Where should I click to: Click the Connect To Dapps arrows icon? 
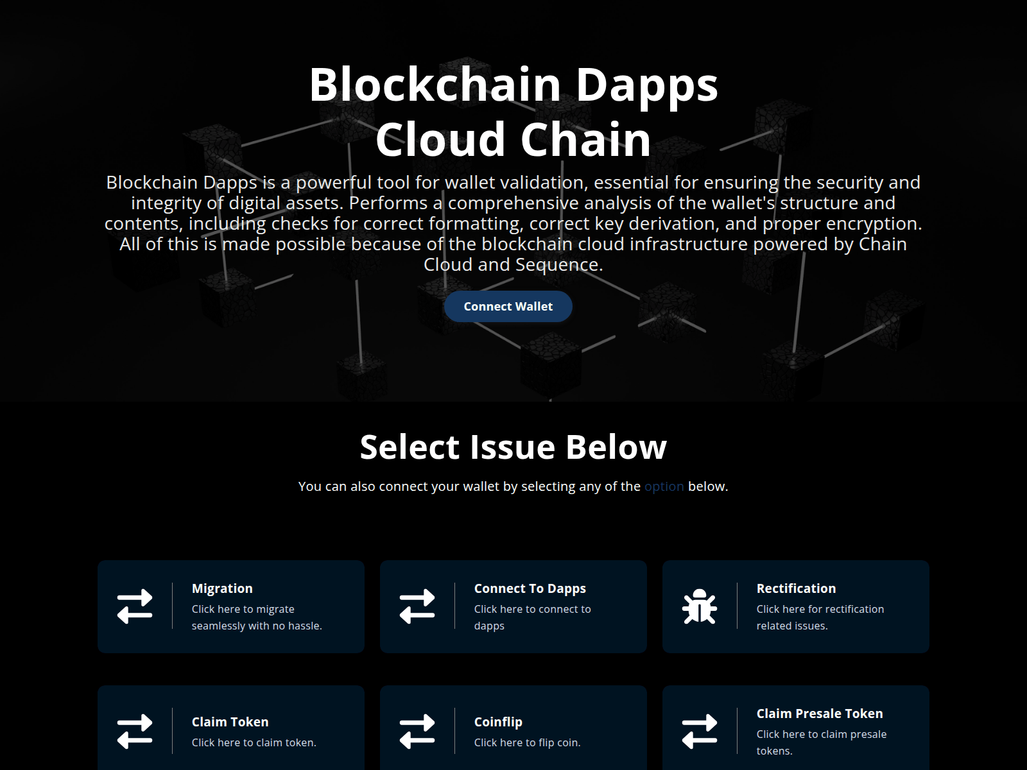tap(417, 606)
